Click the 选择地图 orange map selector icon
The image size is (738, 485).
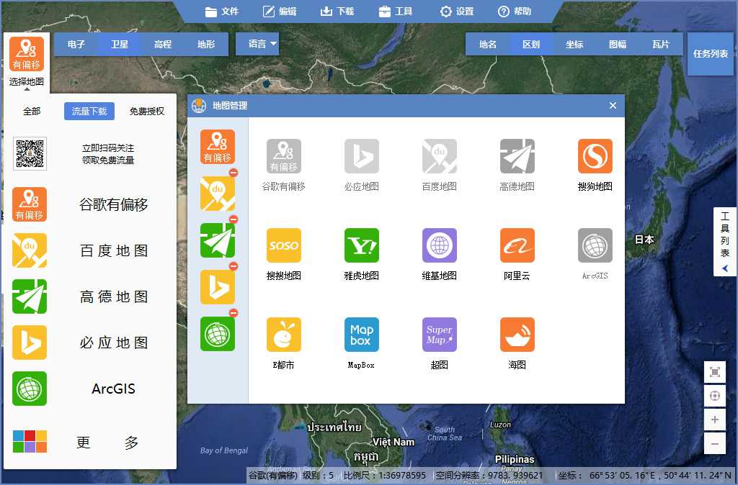pyautogui.click(x=27, y=54)
